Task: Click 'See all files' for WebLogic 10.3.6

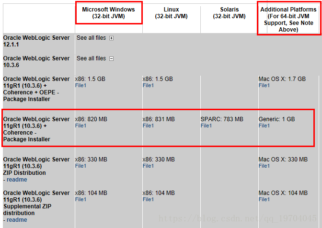Action: coord(91,58)
